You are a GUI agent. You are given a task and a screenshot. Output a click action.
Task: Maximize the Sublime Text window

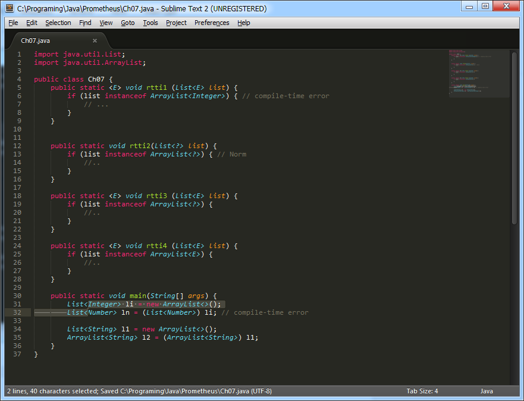tap(485, 7)
